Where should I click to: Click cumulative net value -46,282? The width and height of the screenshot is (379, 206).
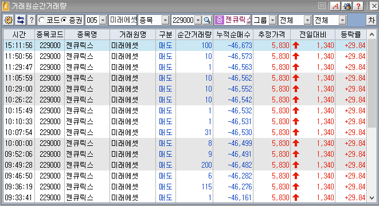click(240, 176)
